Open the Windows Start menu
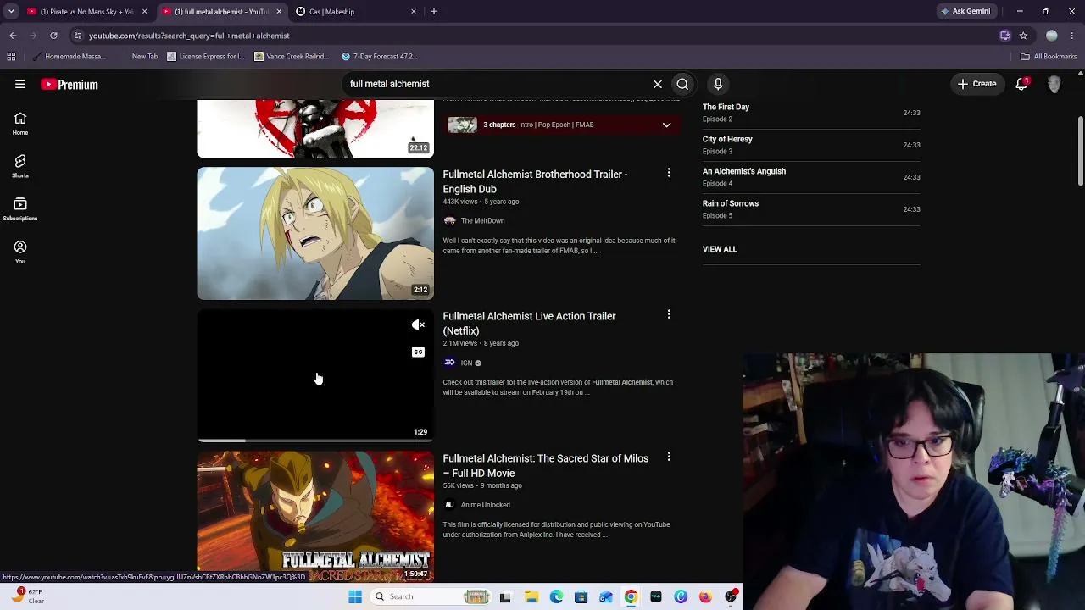Screen dimensions: 1085x610 [355, 596]
